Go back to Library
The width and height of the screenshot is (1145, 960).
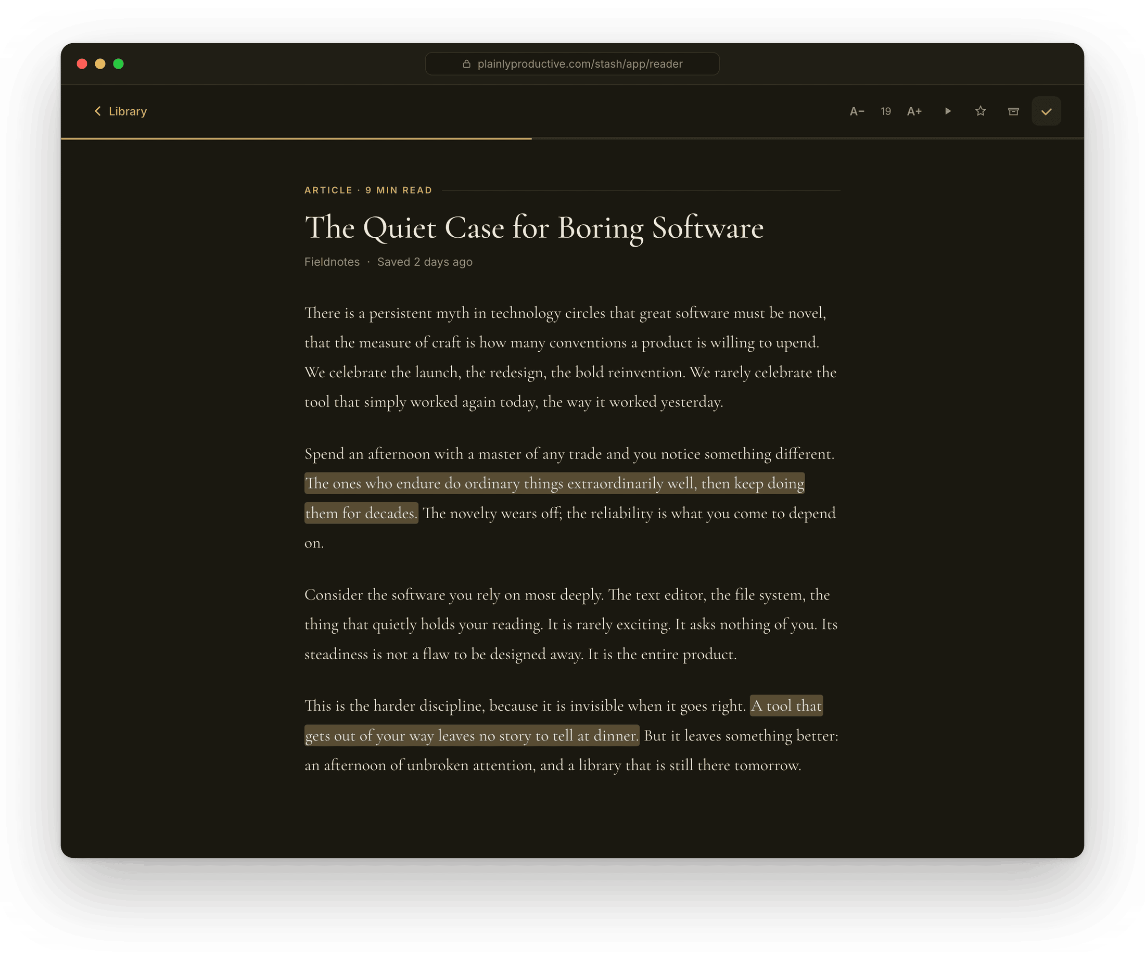pyautogui.click(x=121, y=111)
